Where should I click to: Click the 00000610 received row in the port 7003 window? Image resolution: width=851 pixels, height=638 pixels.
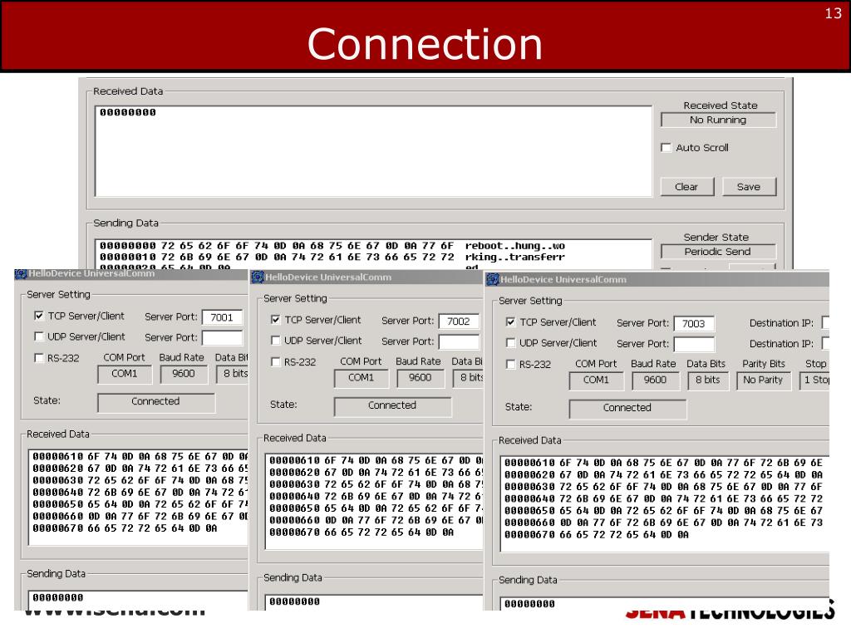coord(664,463)
